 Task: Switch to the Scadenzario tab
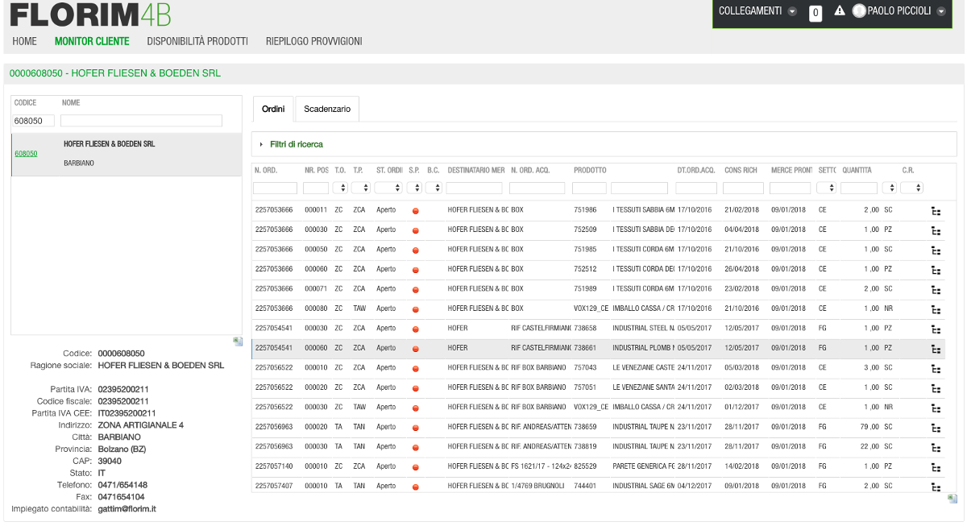click(x=327, y=109)
